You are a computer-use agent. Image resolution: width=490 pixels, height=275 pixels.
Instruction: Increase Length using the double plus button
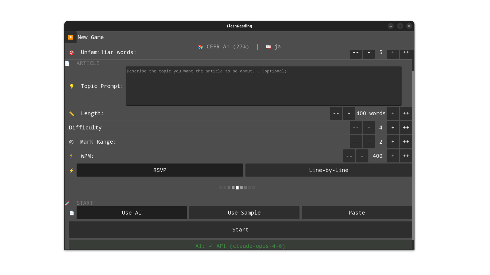(406, 113)
